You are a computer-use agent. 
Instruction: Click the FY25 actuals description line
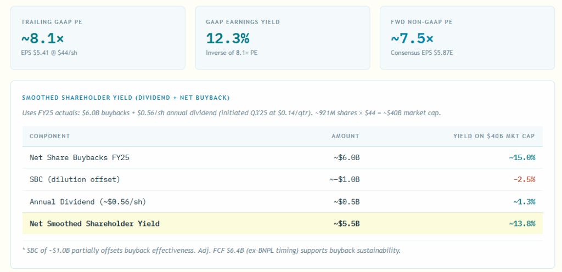coord(231,113)
